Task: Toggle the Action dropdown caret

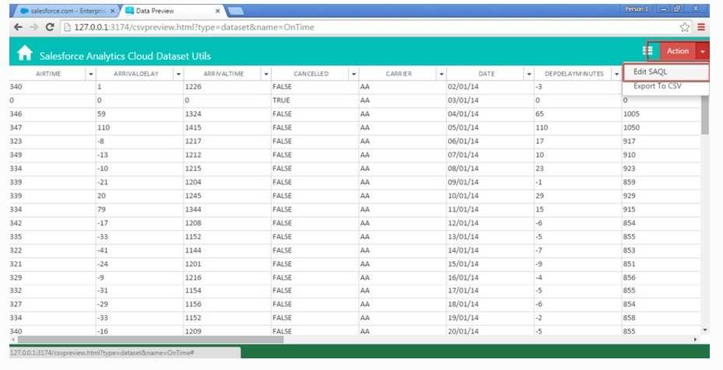Action: click(x=702, y=51)
